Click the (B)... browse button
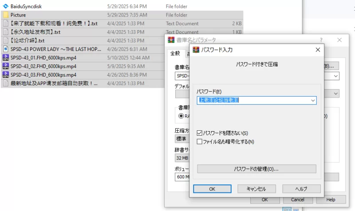This screenshot has width=355, height=211. click(331, 66)
